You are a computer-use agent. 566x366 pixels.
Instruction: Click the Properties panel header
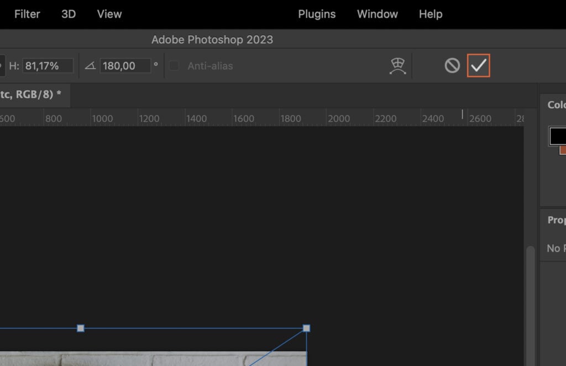555,220
